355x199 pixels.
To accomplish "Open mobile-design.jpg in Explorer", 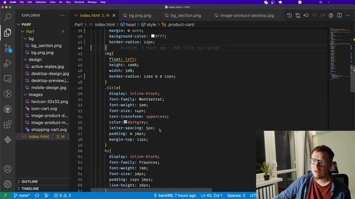I will coord(49,87).
